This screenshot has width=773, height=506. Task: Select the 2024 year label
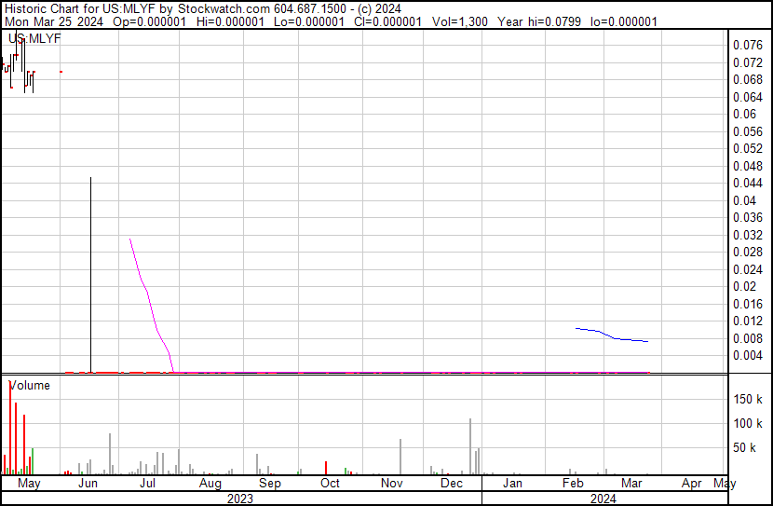[x=603, y=499]
